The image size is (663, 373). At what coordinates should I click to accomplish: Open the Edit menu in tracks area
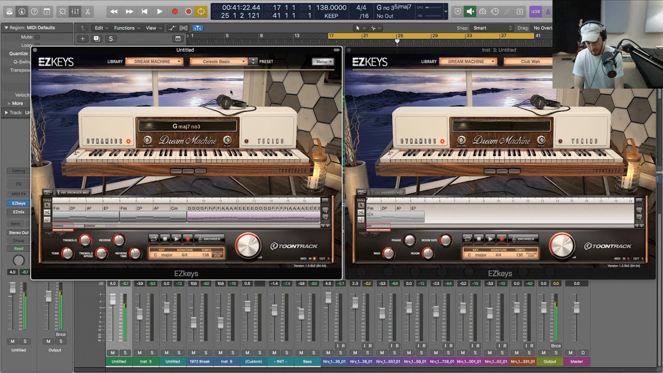tap(101, 28)
